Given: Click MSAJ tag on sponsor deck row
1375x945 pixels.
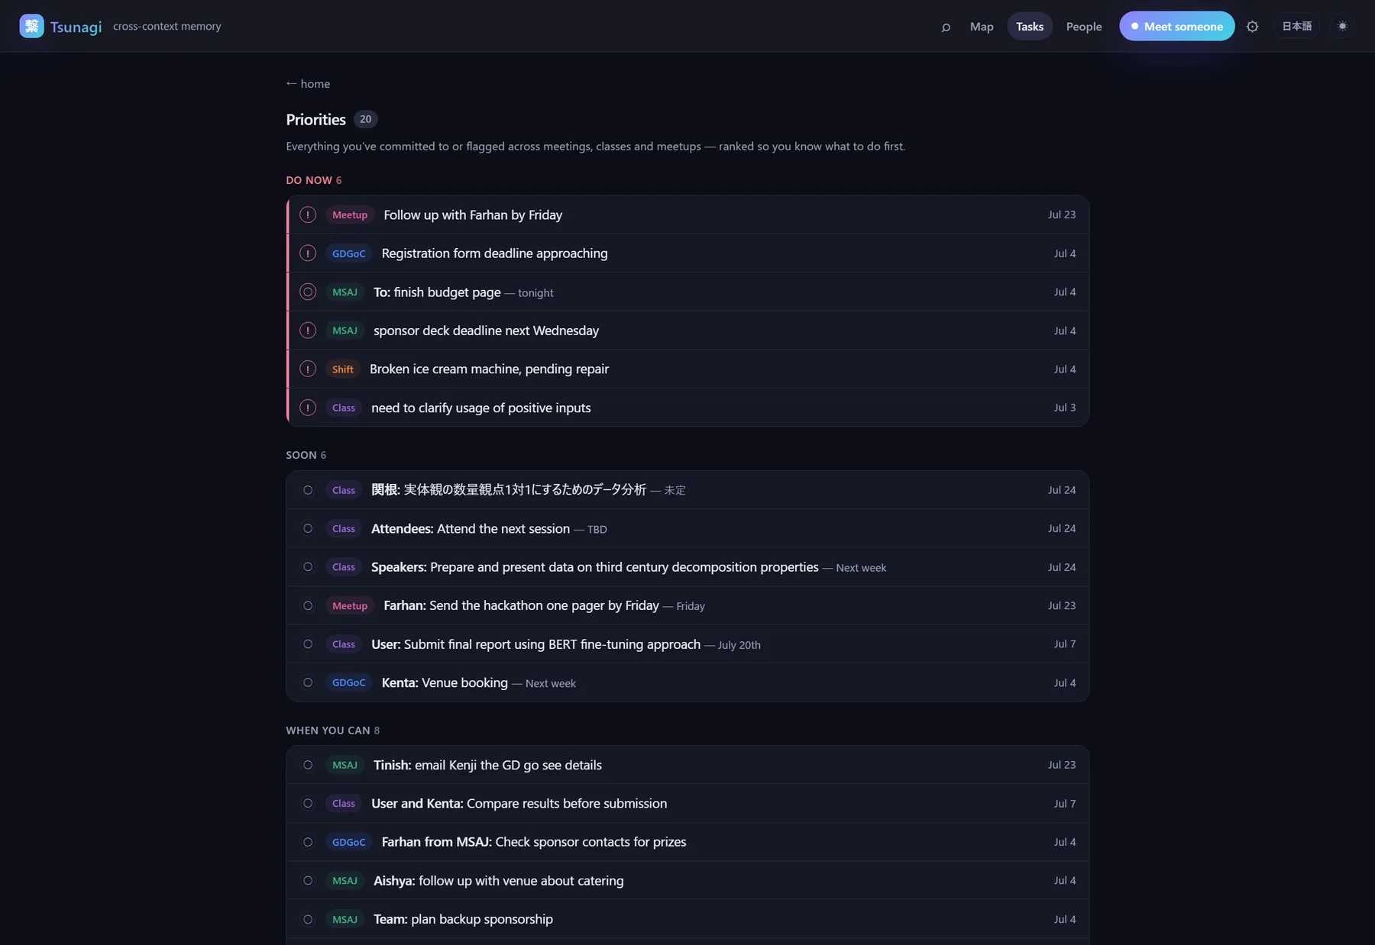Looking at the screenshot, I should pos(345,331).
